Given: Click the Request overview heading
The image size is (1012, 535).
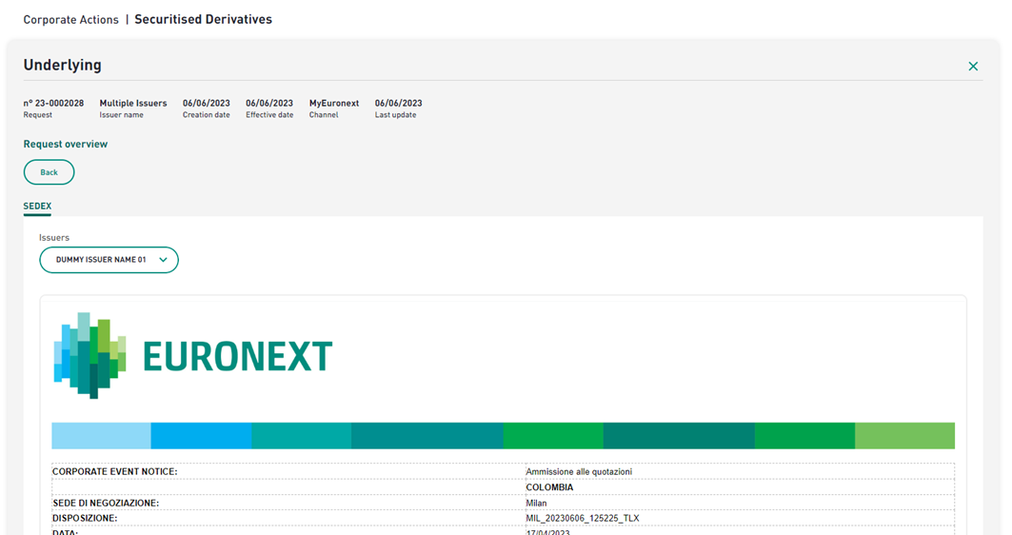Looking at the screenshot, I should [66, 144].
